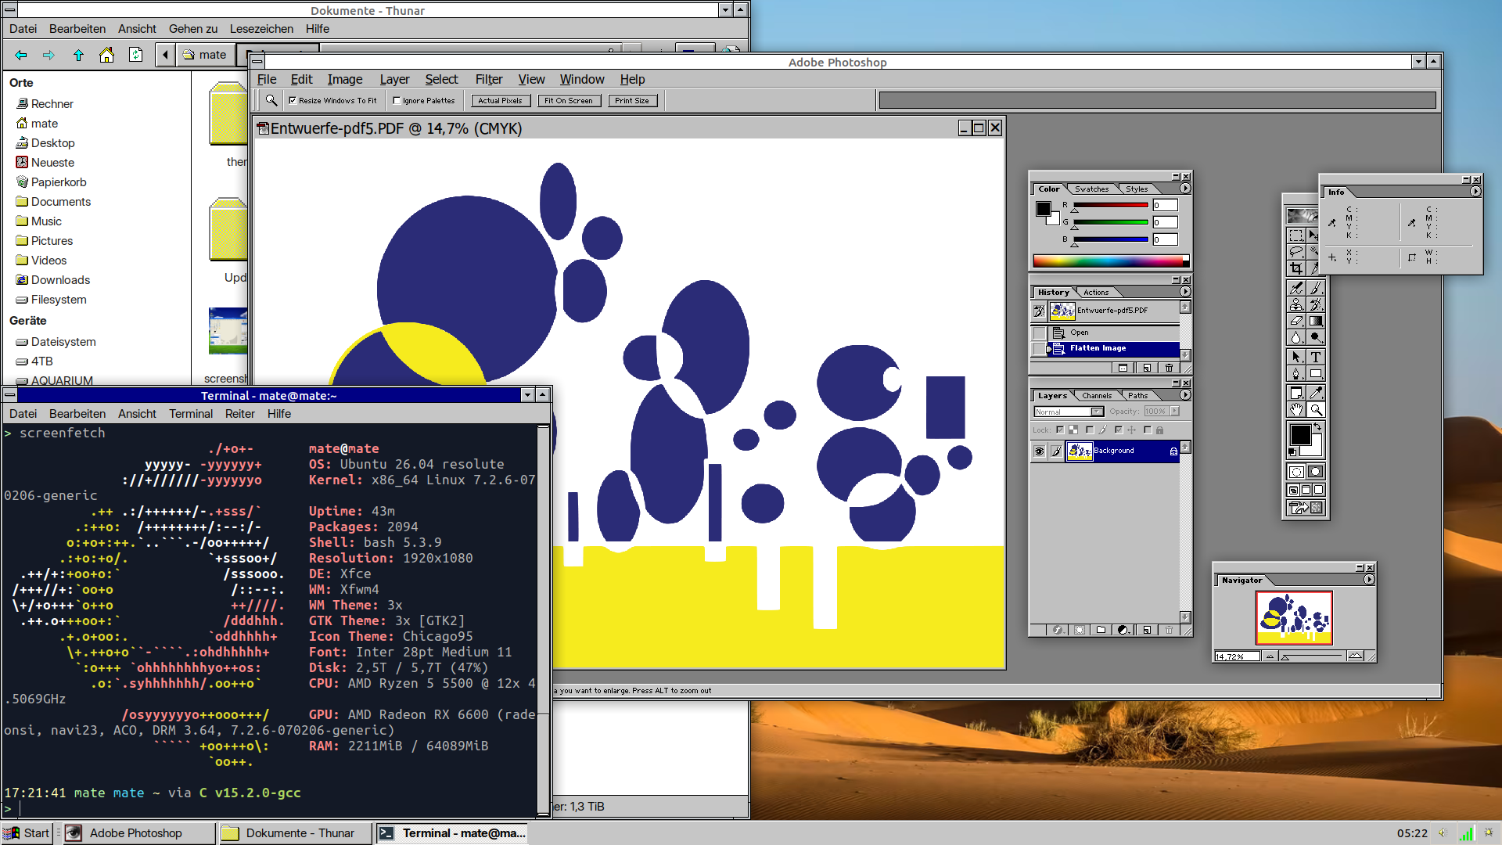Image resolution: width=1502 pixels, height=845 pixels.
Task: Toggle lock position checkbox
Action: pyautogui.click(x=1119, y=430)
